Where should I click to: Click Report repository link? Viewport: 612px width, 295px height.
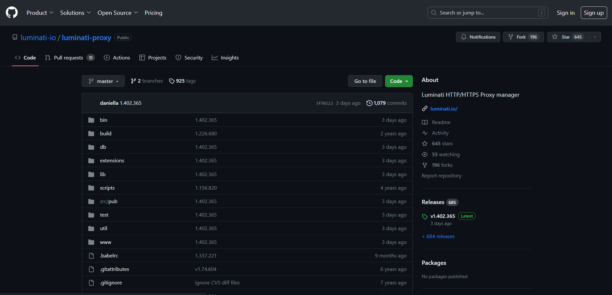pyautogui.click(x=441, y=176)
